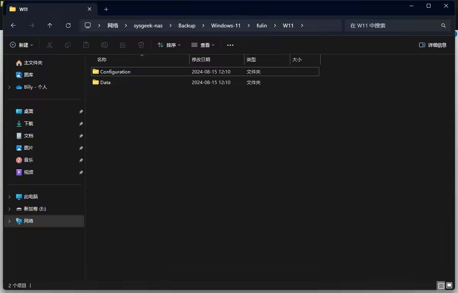458x293 pixels.
Task: Sort by the 修改日期 column header
Action: tap(216, 60)
